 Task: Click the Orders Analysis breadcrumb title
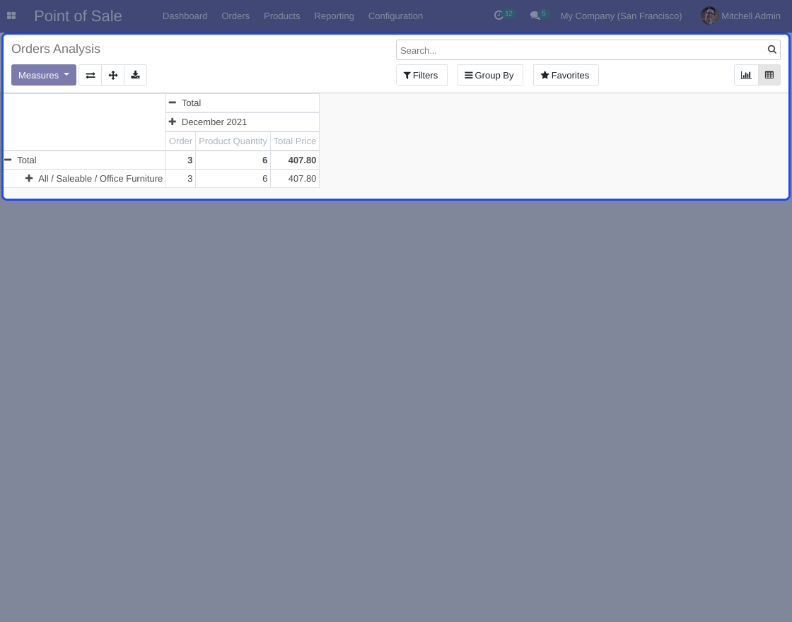coord(56,49)
